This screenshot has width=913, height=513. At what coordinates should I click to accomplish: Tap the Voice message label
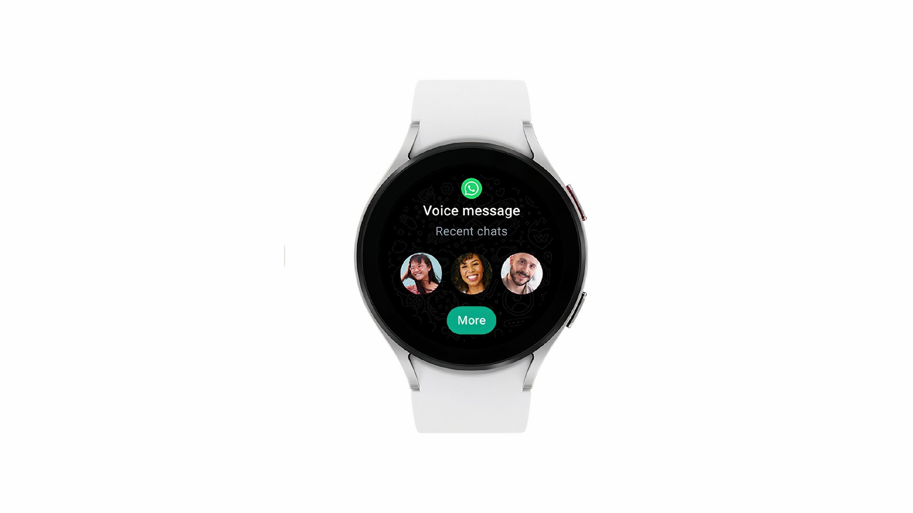[x=471, y=210]
